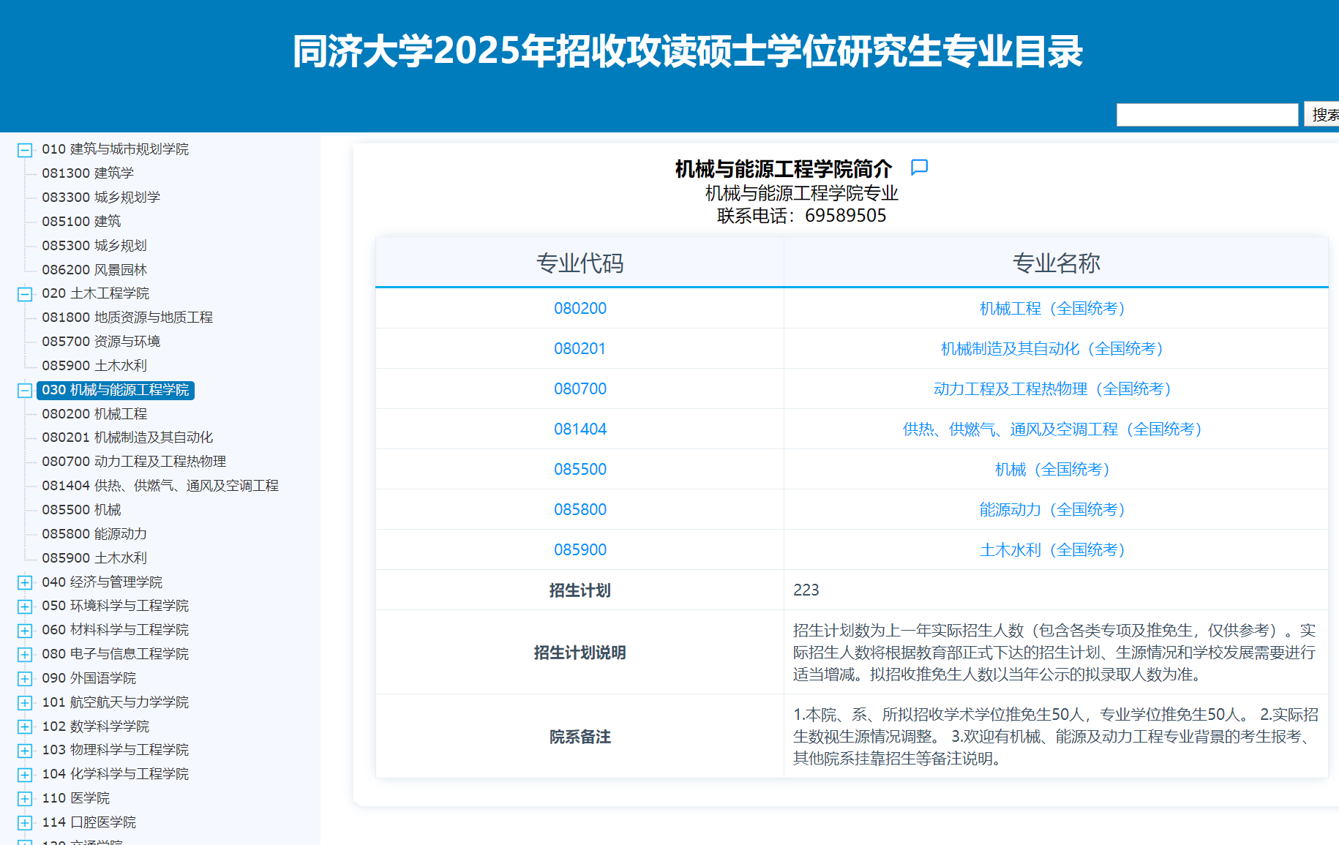Expand the 040 经济与管理学院 node

pyautogui.click(x=25, y=583)
